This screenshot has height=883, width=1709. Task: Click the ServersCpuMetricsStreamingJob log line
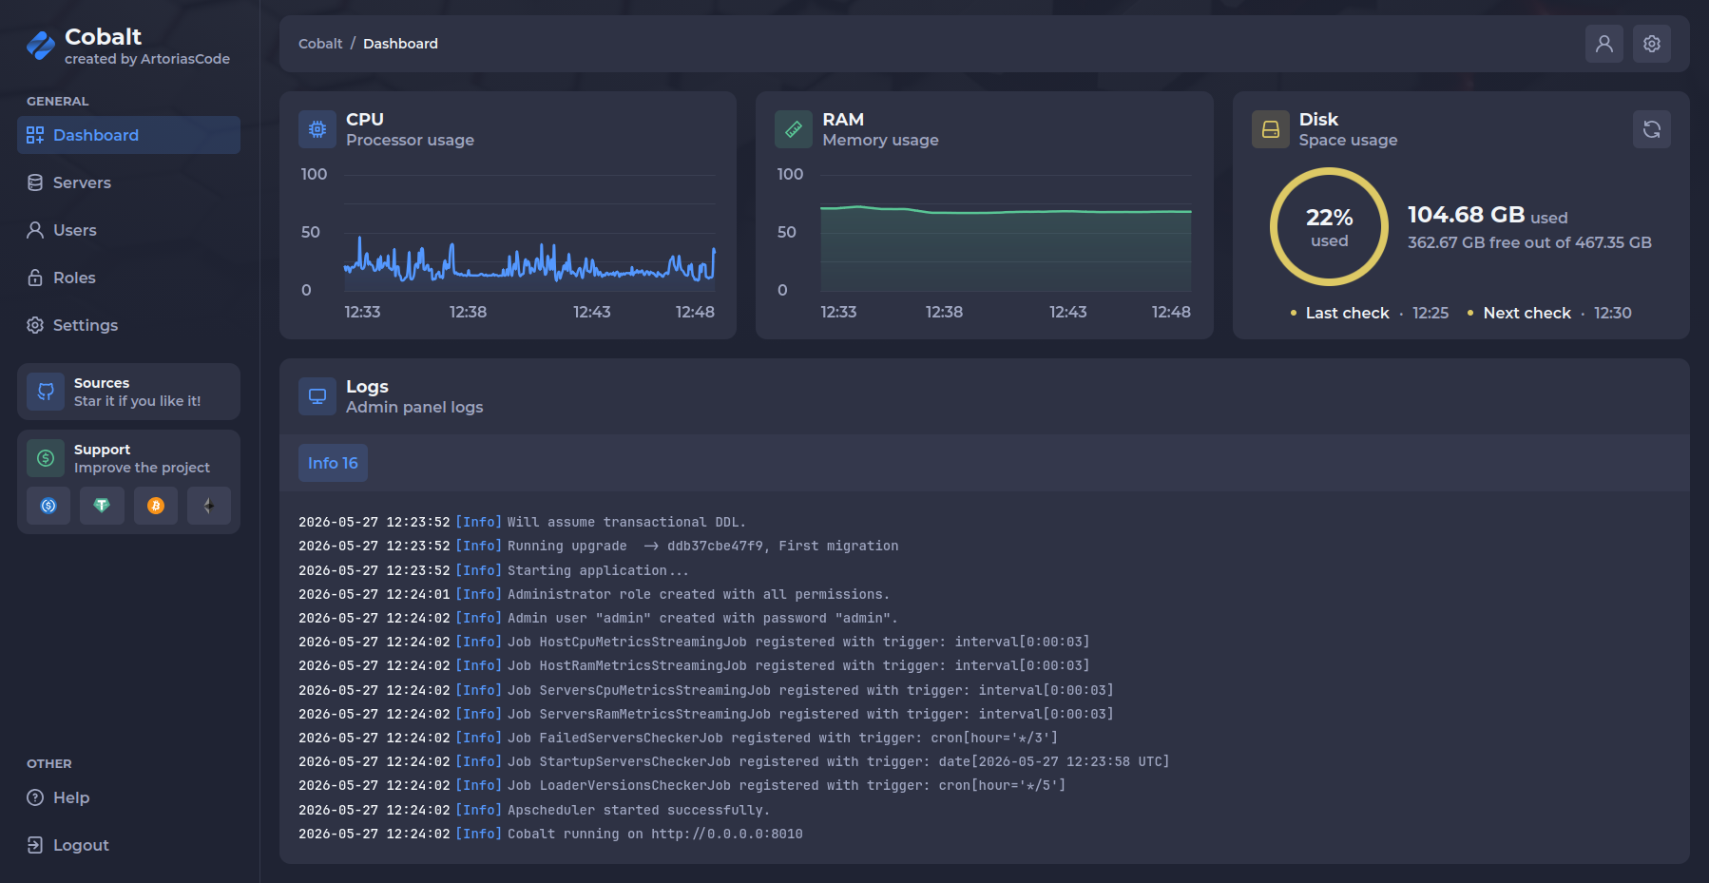pos(706,690)
